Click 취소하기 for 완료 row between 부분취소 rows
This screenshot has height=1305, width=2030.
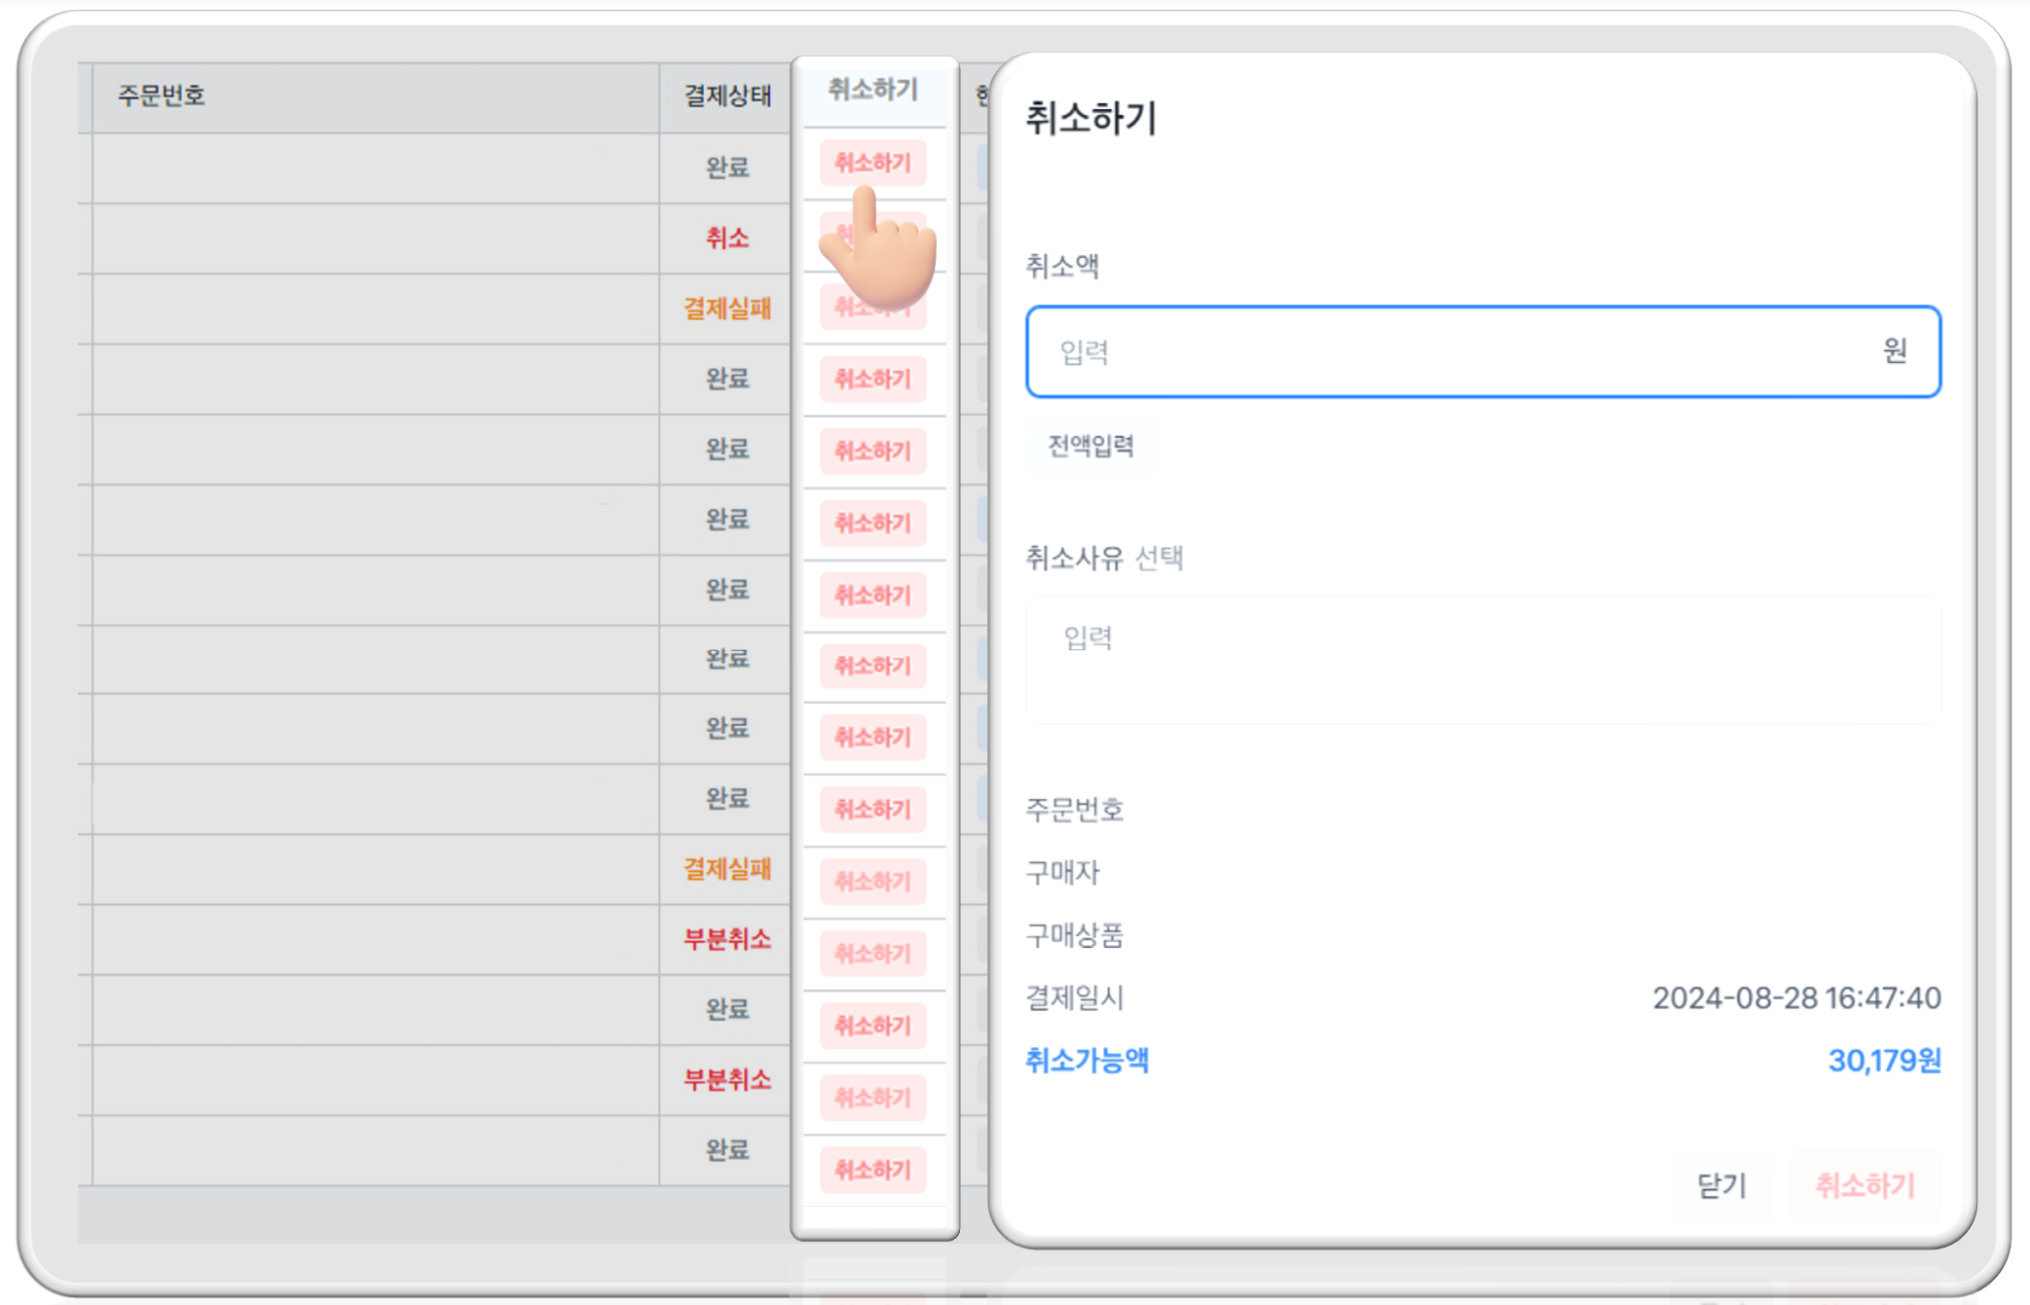[872, 1026]
